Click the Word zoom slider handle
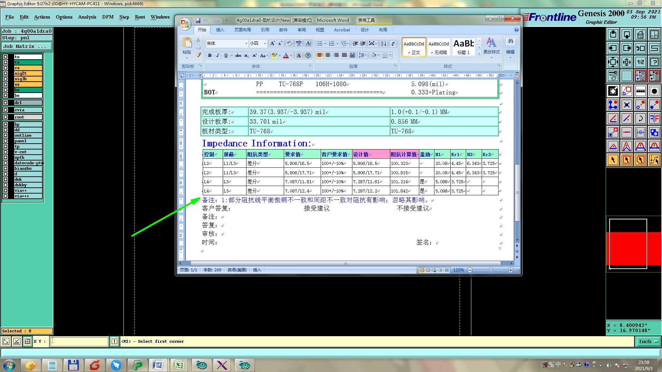 [491, 270]
